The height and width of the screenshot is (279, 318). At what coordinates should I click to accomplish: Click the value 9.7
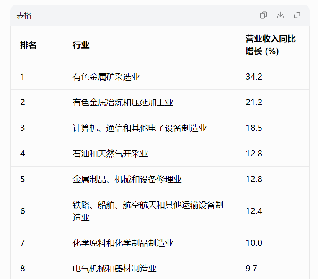[x=251, y=269]
